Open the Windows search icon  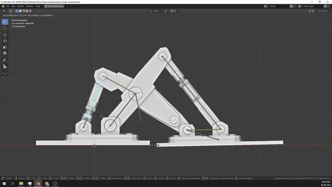12,183
